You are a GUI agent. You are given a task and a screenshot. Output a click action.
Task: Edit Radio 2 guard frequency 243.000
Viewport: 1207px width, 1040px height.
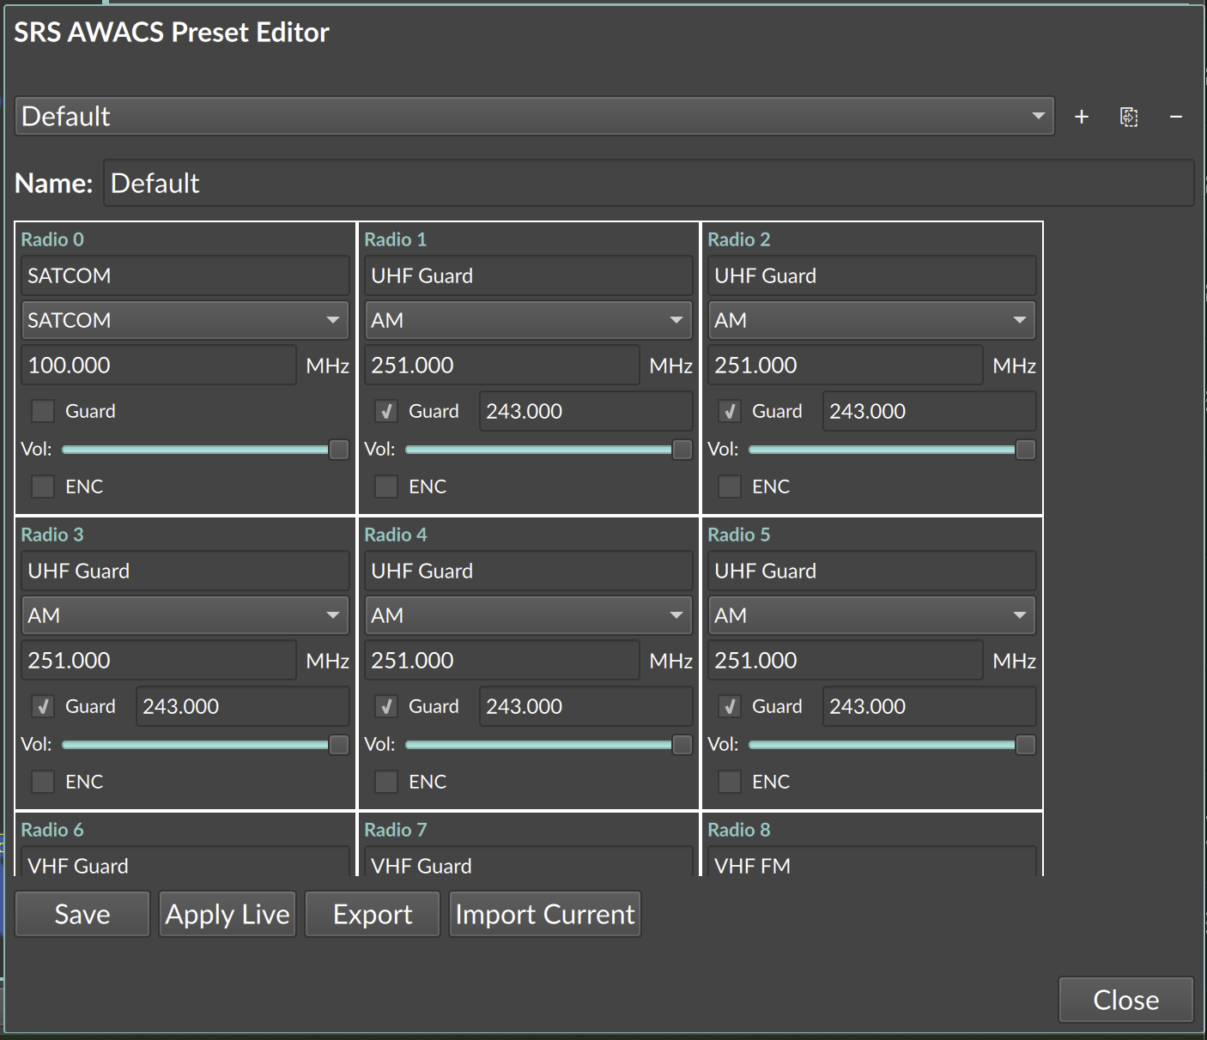click(929, 411)
